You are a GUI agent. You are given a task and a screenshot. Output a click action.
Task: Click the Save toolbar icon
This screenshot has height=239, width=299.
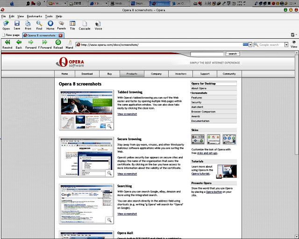[x=17, y=23]
